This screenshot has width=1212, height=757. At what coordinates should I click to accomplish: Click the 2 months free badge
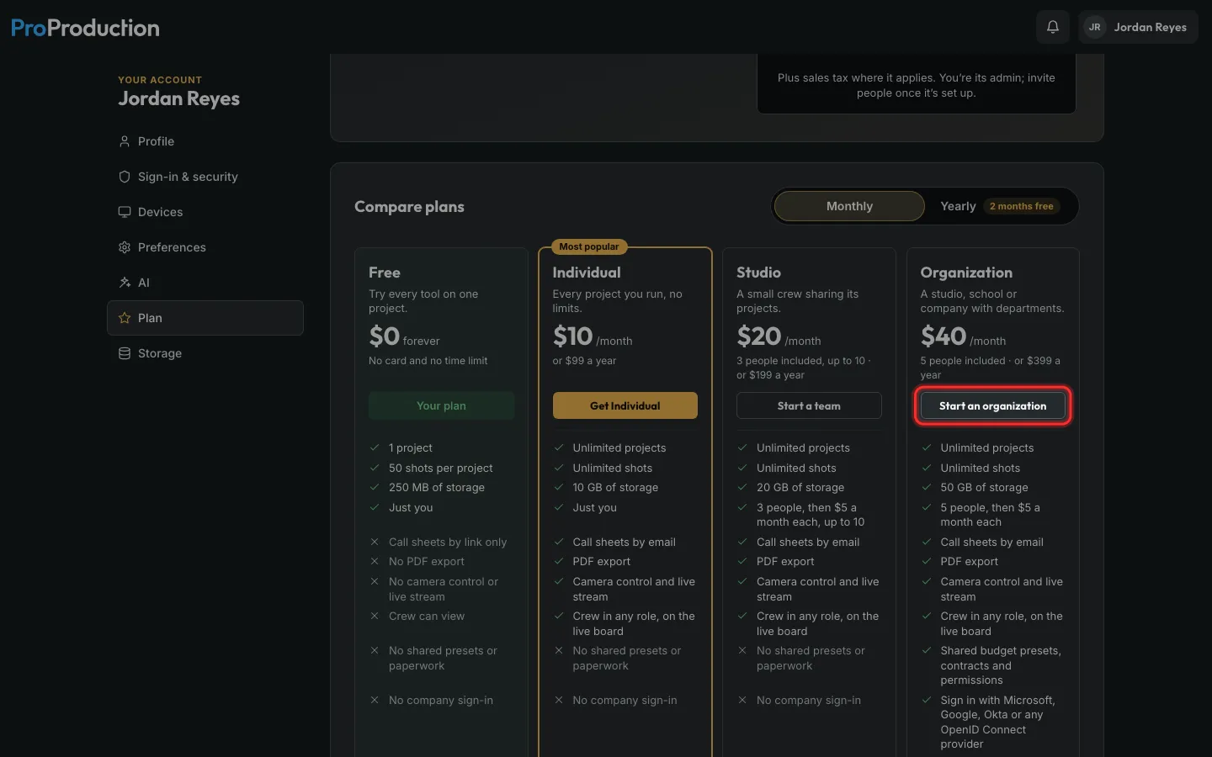pyautogui.click(x=1022, y=206)
